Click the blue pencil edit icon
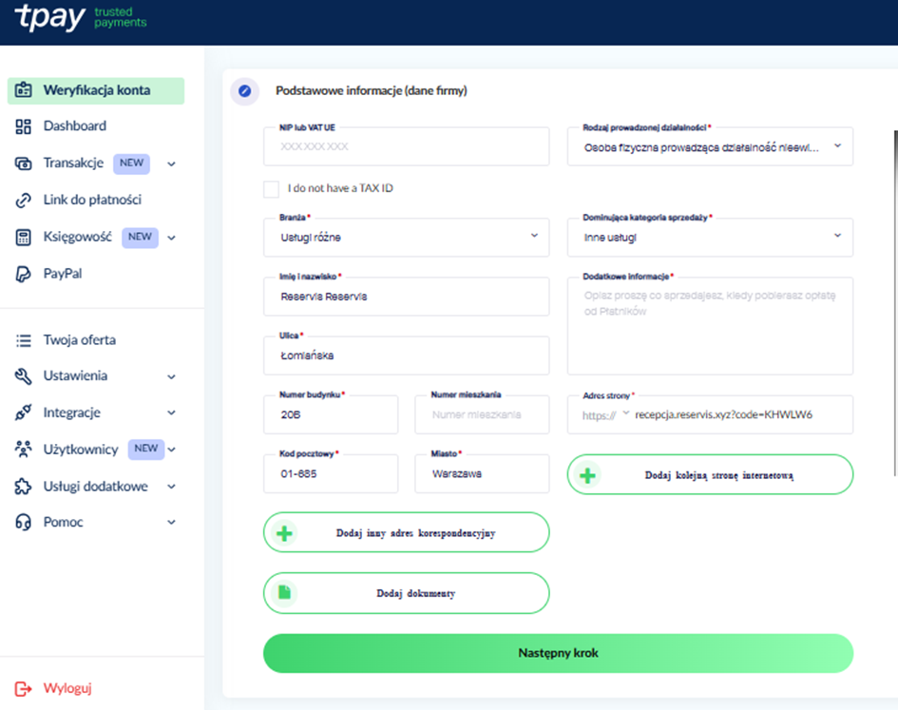Image resolution: width=898 pixels, height=710 pixels. click(x=245, y=91)
